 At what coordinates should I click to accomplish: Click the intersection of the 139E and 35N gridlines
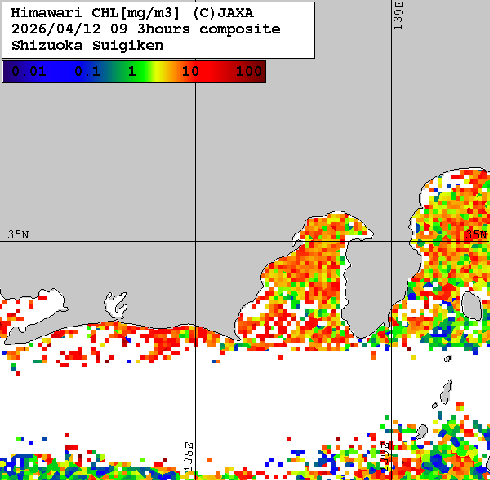[x=392, y=242]
